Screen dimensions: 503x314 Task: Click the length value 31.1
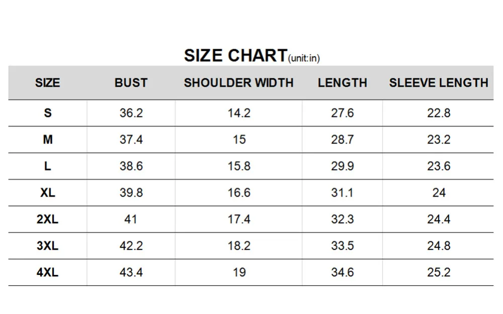coord(342,193)
